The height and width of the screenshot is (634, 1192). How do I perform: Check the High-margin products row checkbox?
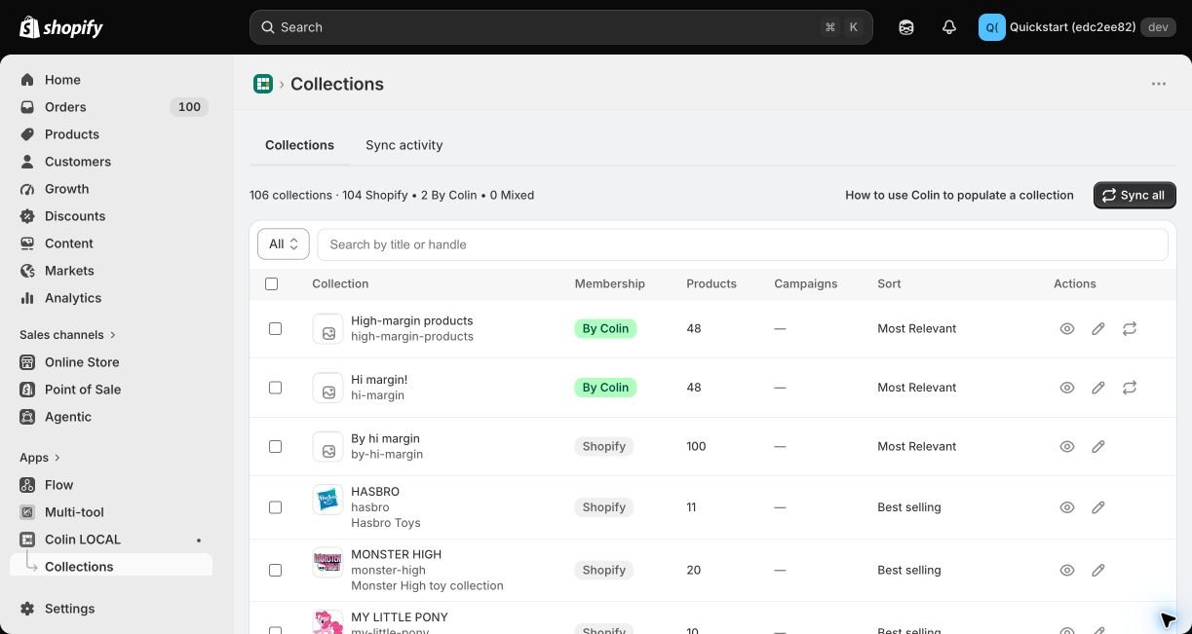pos(275,329)
